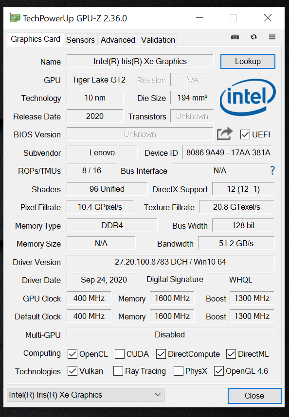This screenshot has height=417, width=289.
Task: Click the BIOS share/export arrow icon
Action: 224,134
